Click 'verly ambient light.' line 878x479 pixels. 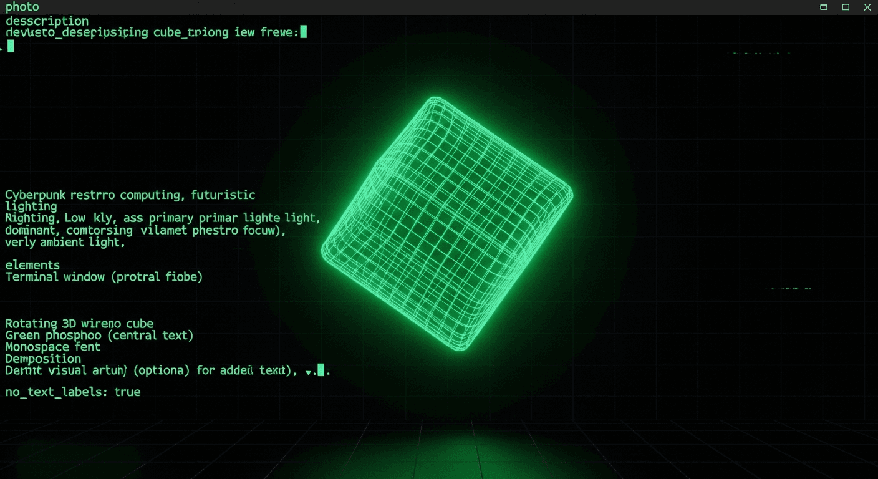click(65, 242)
